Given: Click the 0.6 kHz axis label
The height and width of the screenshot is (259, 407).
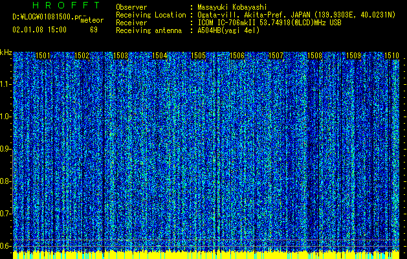Looking at the screenshot, I should [x=5, y=246].
